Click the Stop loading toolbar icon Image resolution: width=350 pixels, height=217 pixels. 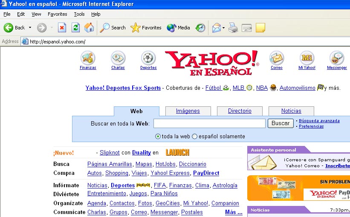[x=62, y=28]
